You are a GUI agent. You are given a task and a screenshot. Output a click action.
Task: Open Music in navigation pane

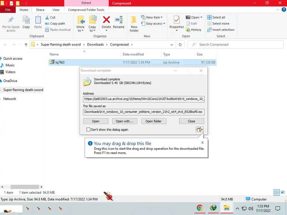(x=10, y=65)
